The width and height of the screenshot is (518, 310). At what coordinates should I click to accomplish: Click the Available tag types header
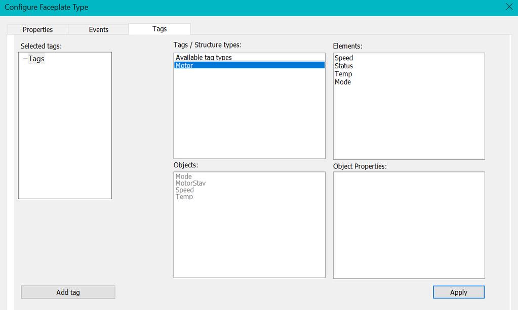click(x=250, y=57)
